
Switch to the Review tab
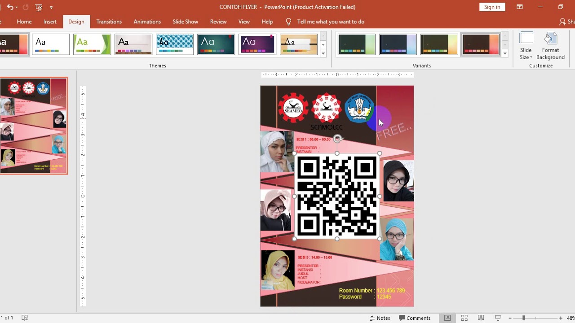pos(218,22)
